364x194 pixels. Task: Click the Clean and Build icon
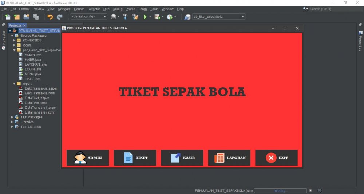(135, 17)
